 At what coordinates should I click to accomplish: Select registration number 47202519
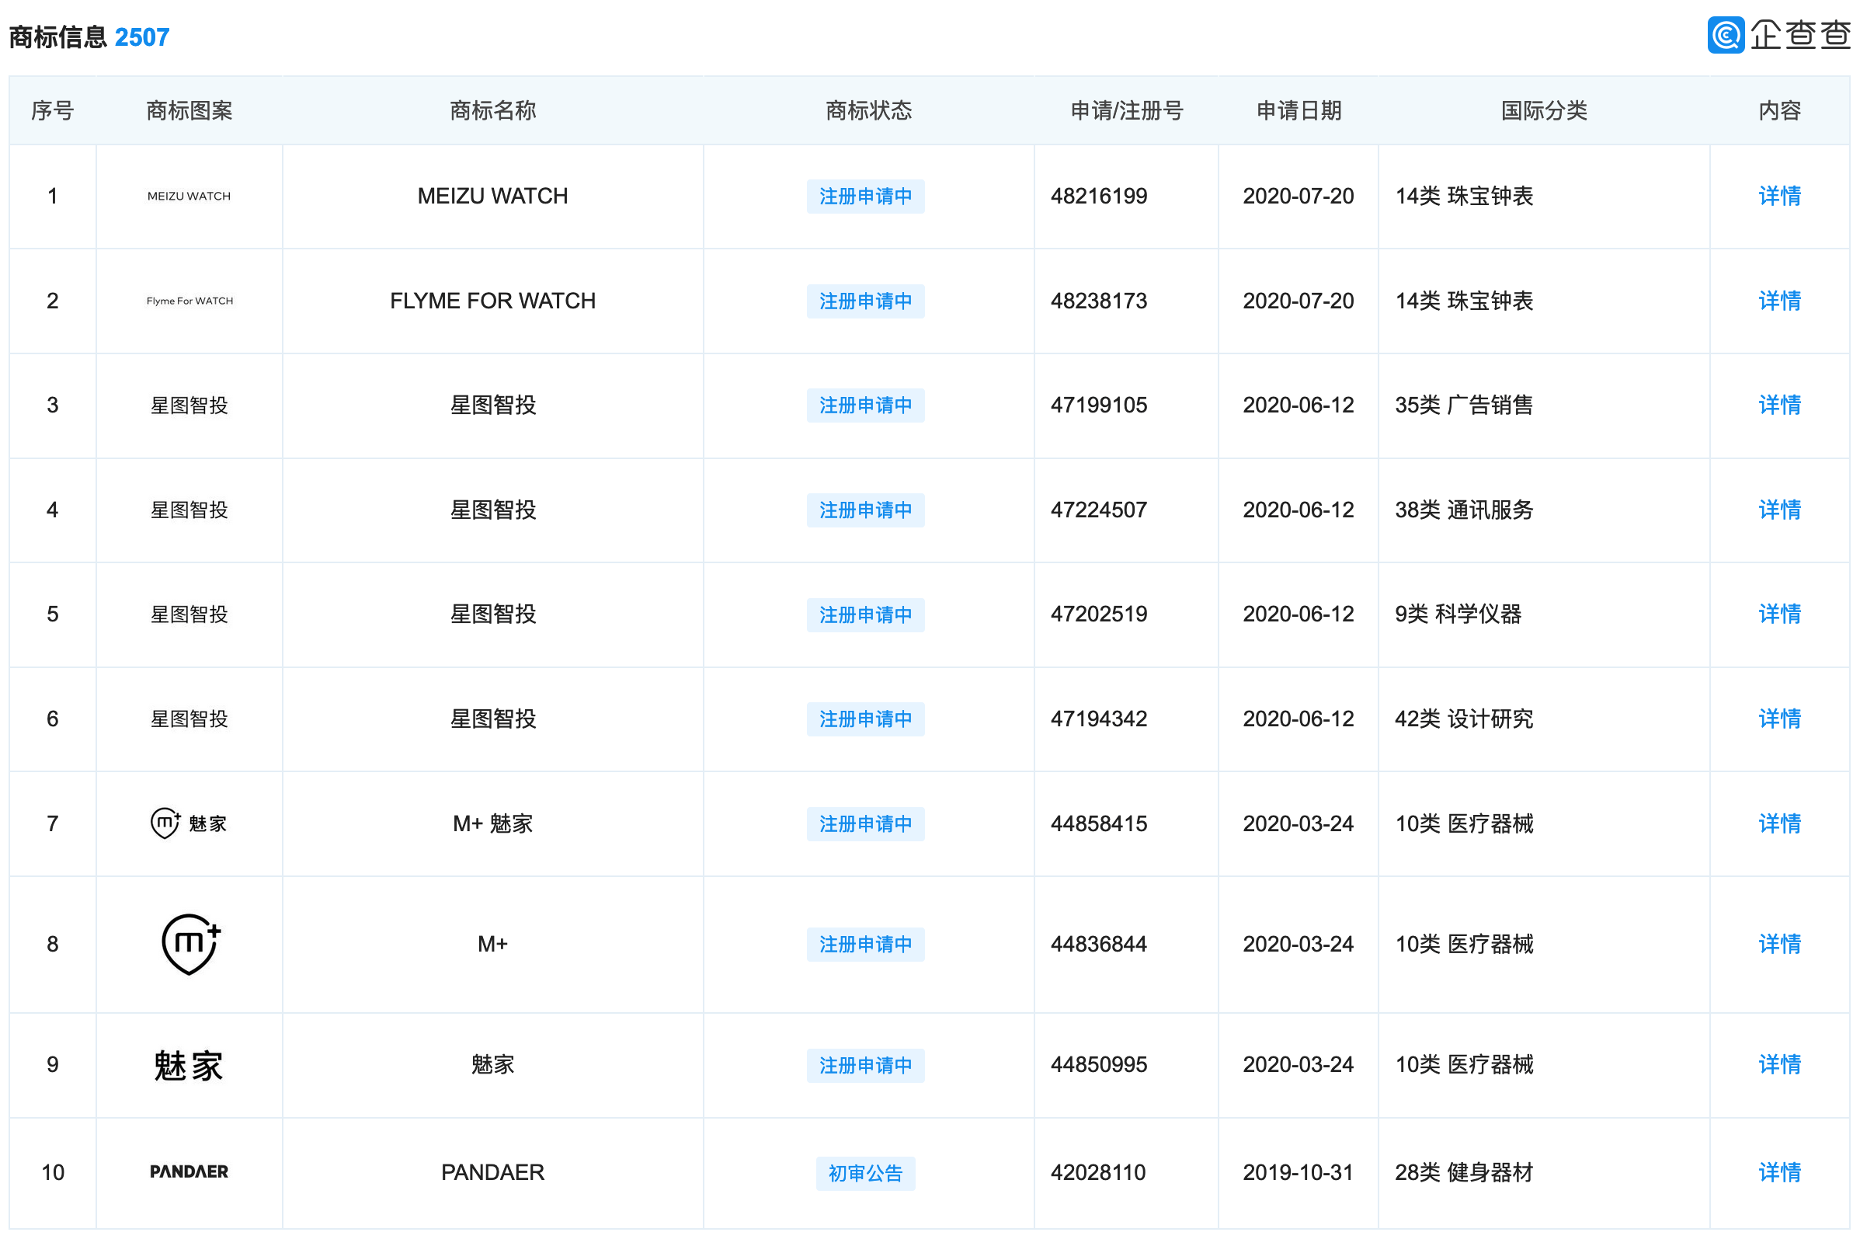click(1099, 614)
